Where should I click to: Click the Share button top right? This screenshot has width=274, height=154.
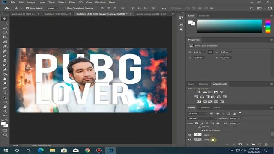point(270,8)
